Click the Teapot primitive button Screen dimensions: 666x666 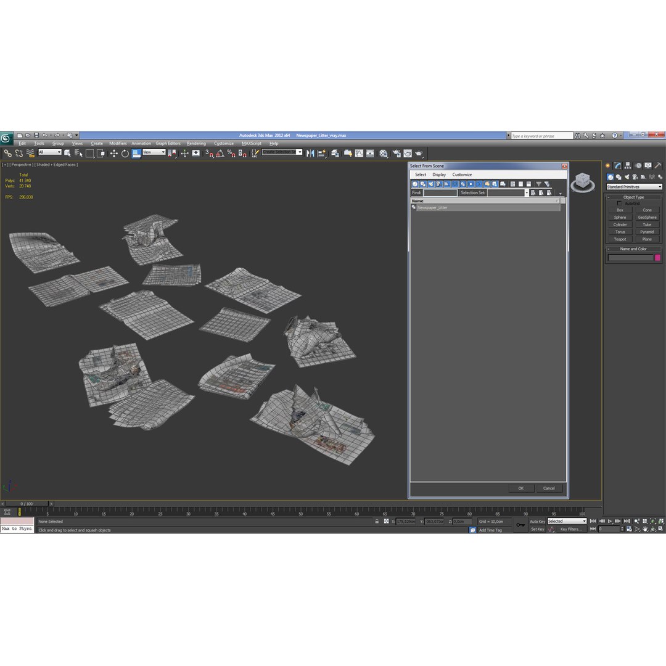[620, 239]
